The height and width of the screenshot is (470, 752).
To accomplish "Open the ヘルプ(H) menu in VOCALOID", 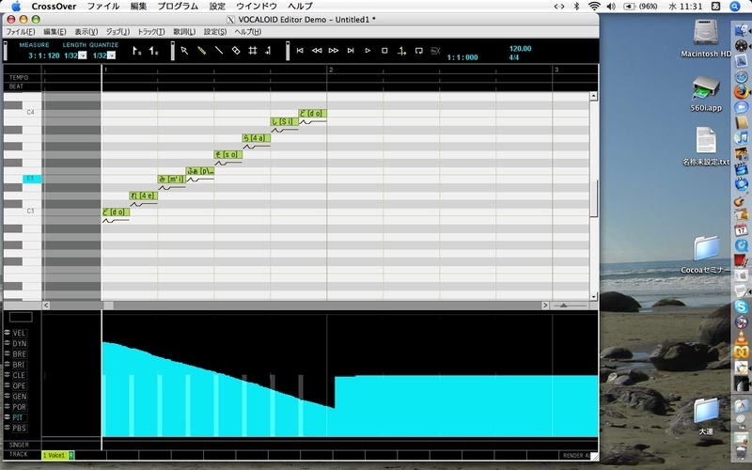I will [x=247, y=32].
